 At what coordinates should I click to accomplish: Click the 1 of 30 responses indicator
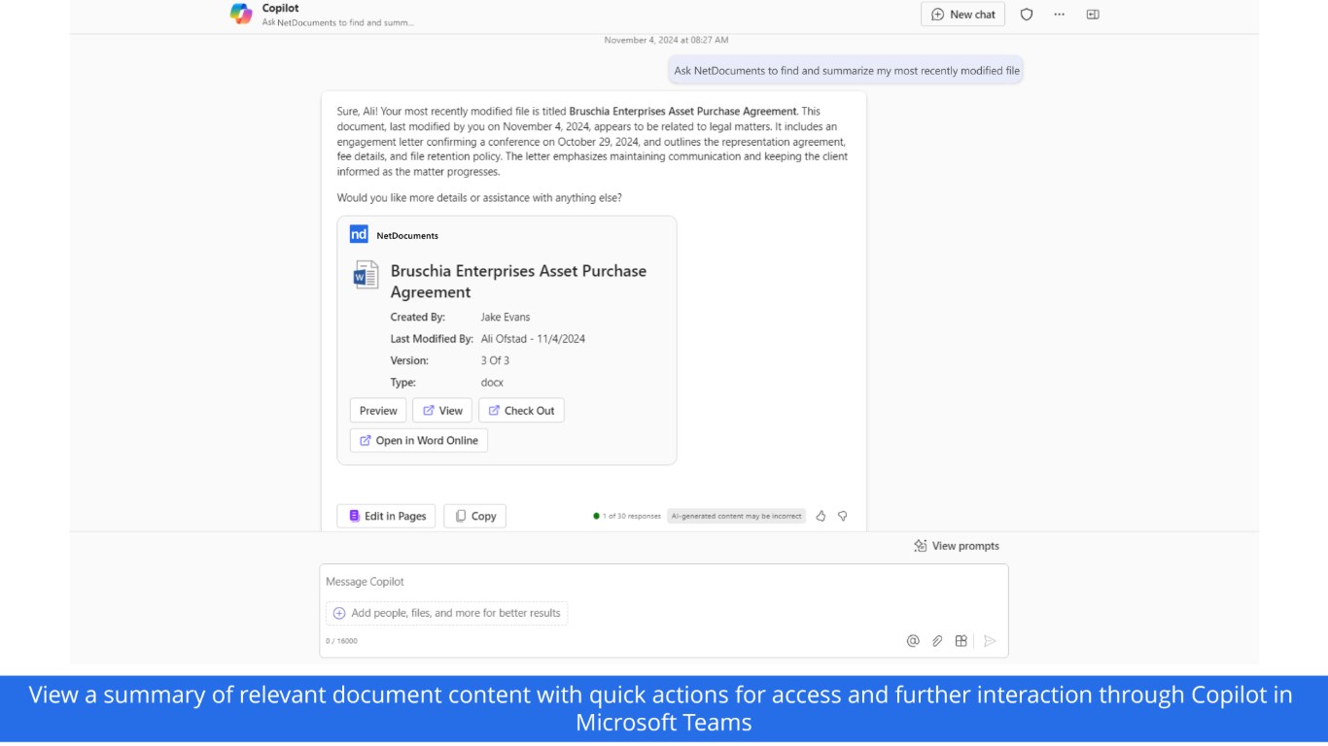(627, 516)
